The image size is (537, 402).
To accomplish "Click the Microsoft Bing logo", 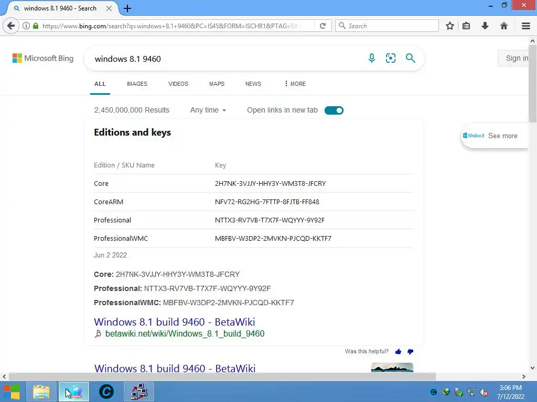I will coord(43,58).
